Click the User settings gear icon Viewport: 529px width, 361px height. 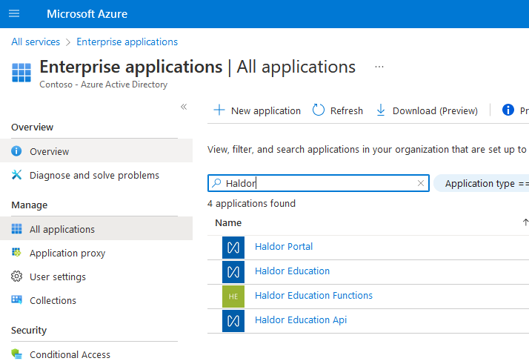[16, 276]
